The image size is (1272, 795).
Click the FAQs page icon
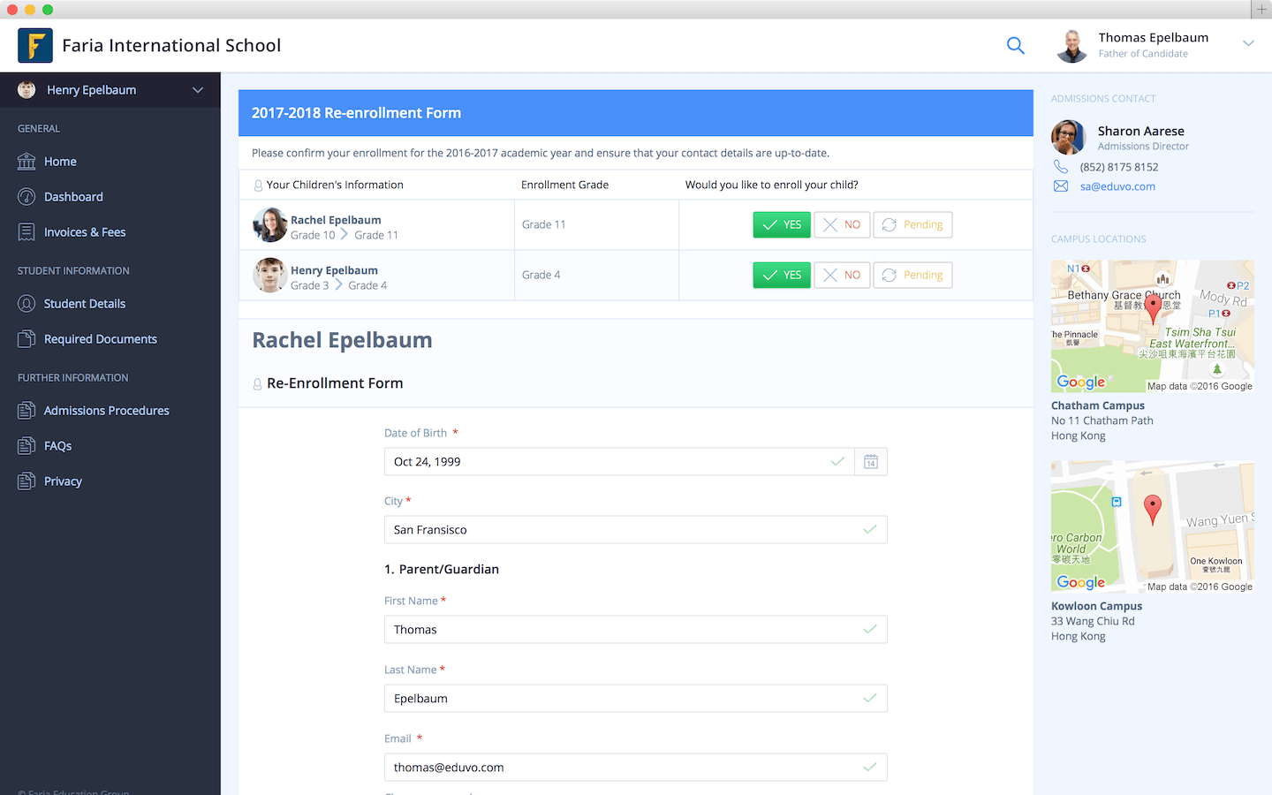point(26,446)
